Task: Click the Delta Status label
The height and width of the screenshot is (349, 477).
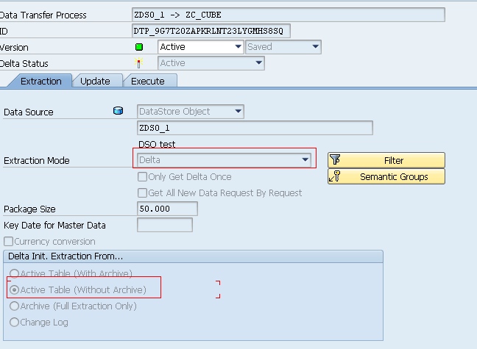Action: [24, 63]
